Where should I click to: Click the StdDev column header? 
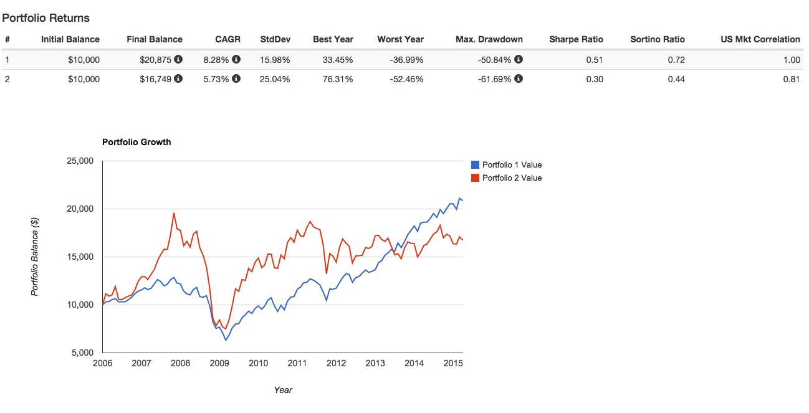pos(275,39)
